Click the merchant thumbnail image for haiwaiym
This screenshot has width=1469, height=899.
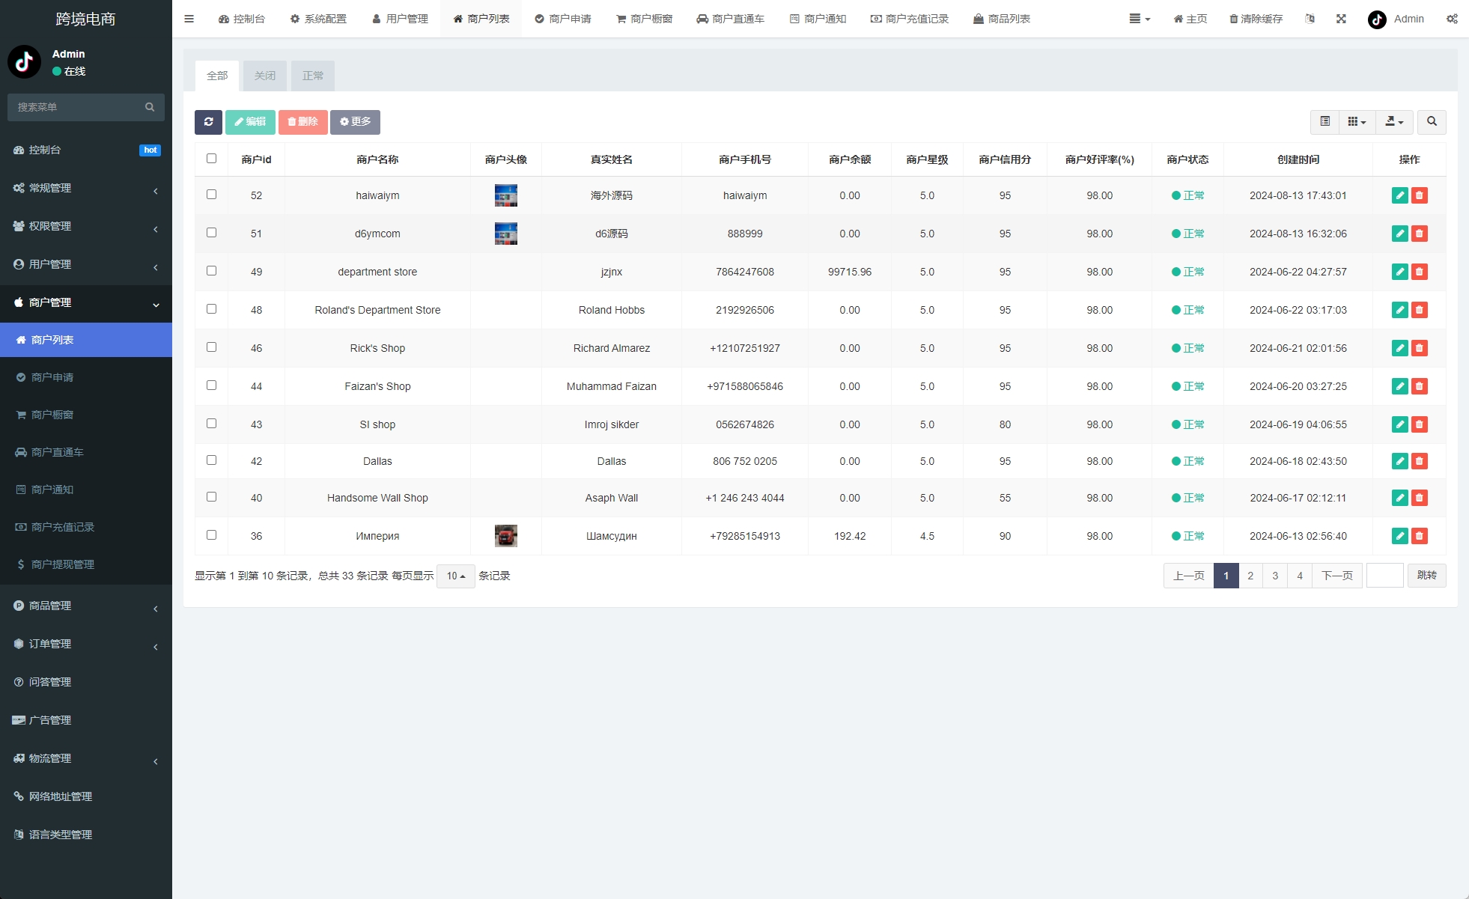coord(505,194)
